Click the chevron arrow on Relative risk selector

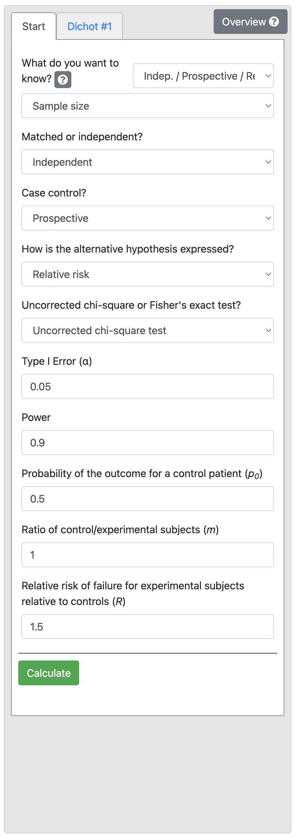[268, 274]
